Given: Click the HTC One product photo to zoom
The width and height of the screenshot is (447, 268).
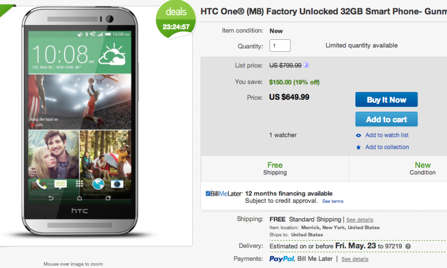Looking at the screenshot, I should (x=80, y=123).
